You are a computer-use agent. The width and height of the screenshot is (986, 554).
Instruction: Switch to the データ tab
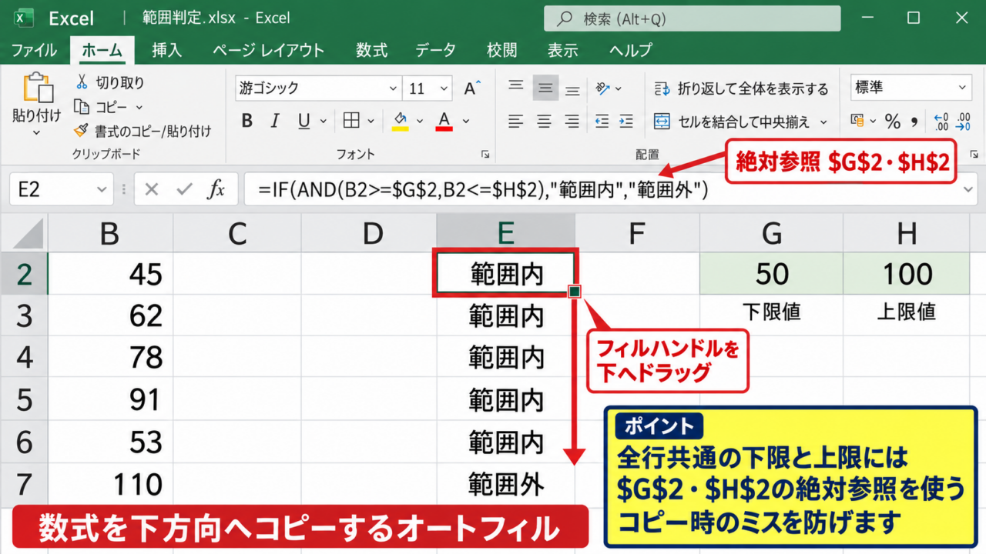pos(436,51)
